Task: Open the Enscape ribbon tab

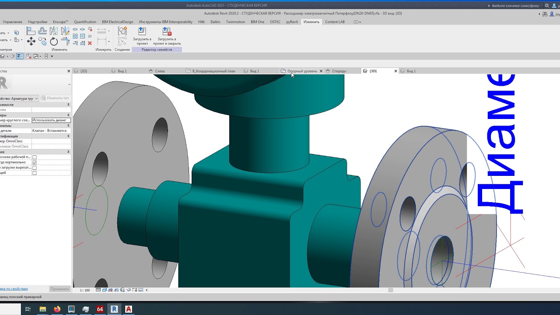Action: tap(60, 22)
